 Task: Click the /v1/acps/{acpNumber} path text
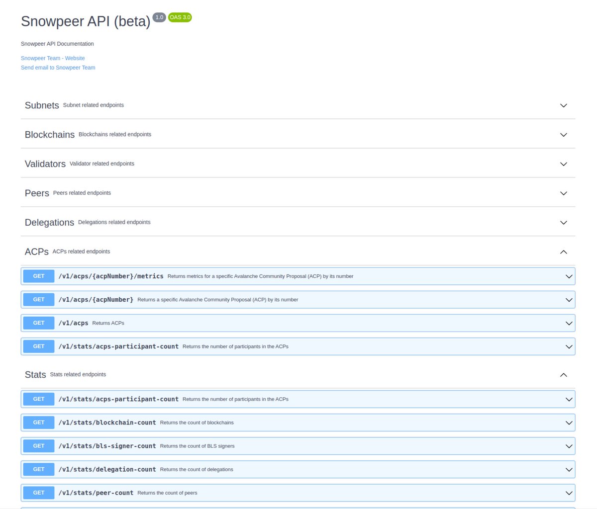[96, 300]
